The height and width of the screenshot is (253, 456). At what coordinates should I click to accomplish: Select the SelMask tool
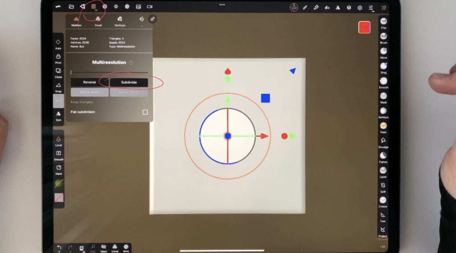[383, 111]
